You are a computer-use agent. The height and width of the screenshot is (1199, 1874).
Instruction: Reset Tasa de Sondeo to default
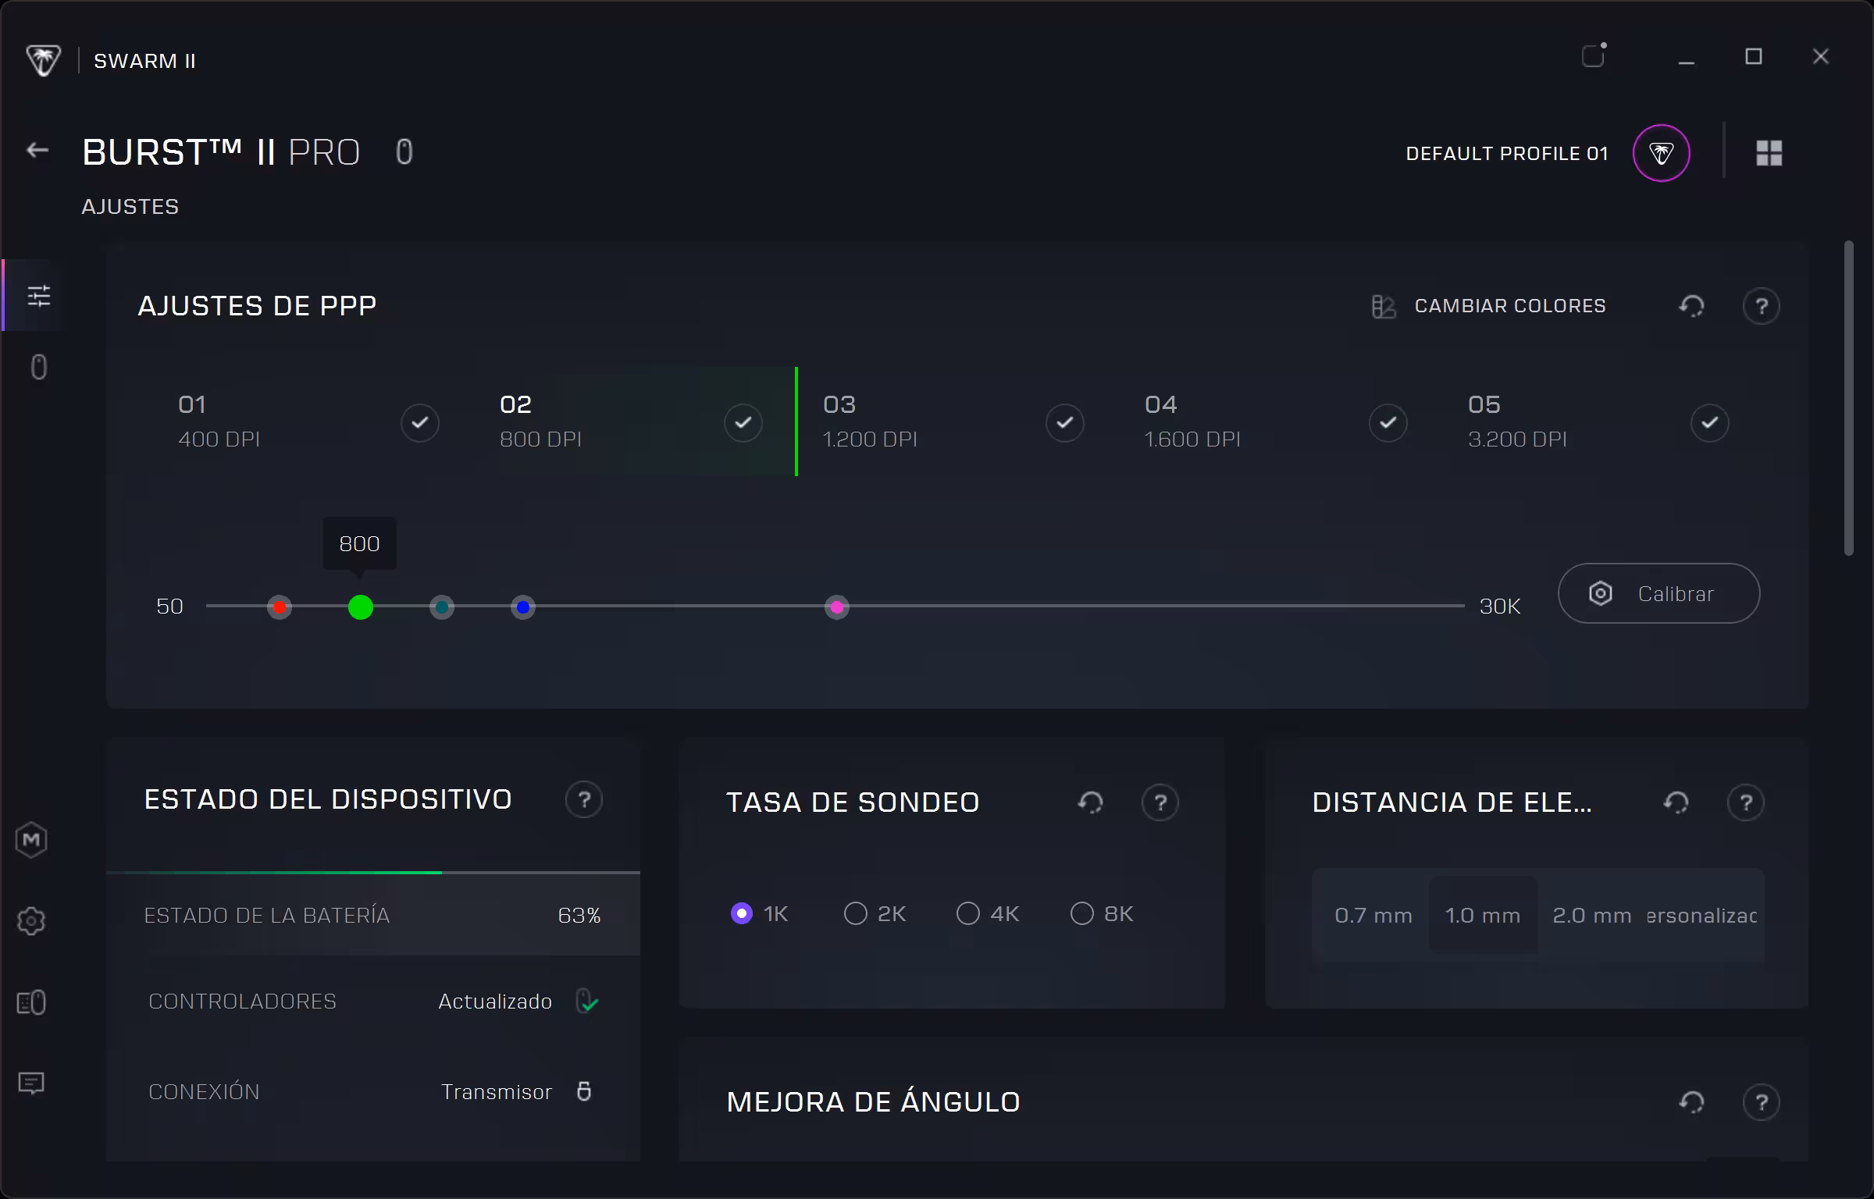point(1090,802)
